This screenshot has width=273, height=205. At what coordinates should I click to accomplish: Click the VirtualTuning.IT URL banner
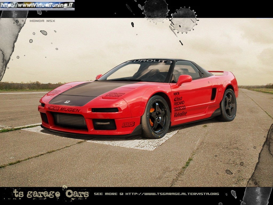tap(37, 5)
